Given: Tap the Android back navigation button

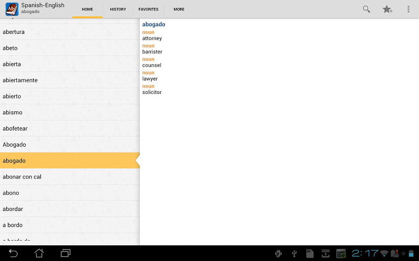Looking at the screenshot, I should (x=13, y=253).
